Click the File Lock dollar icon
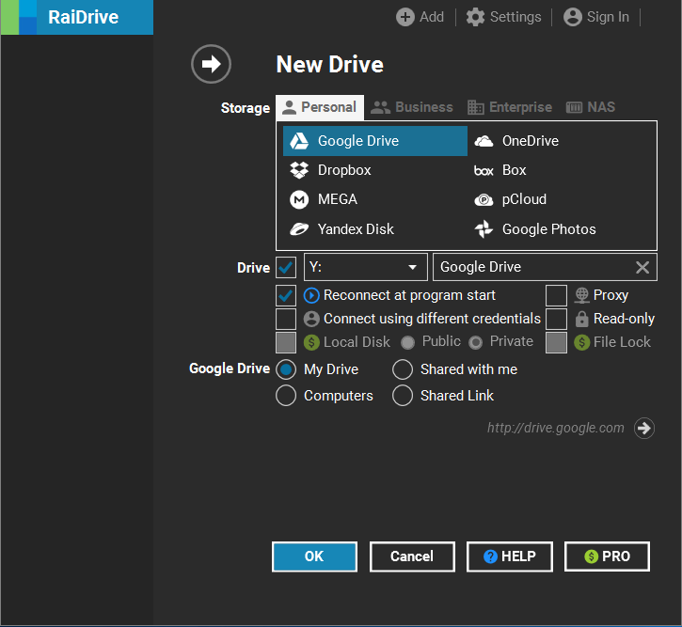 tap(581, 342)
